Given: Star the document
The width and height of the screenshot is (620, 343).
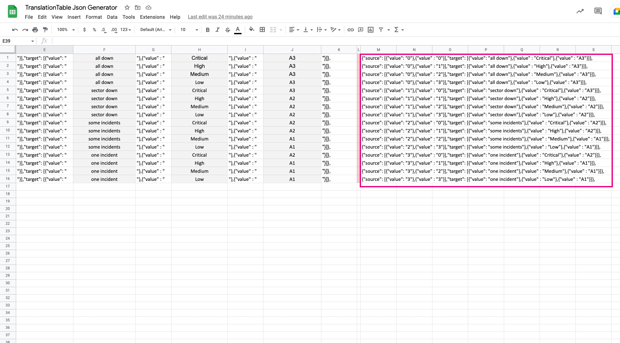Looking at the screenshot, I should click(x=127, y=7).
